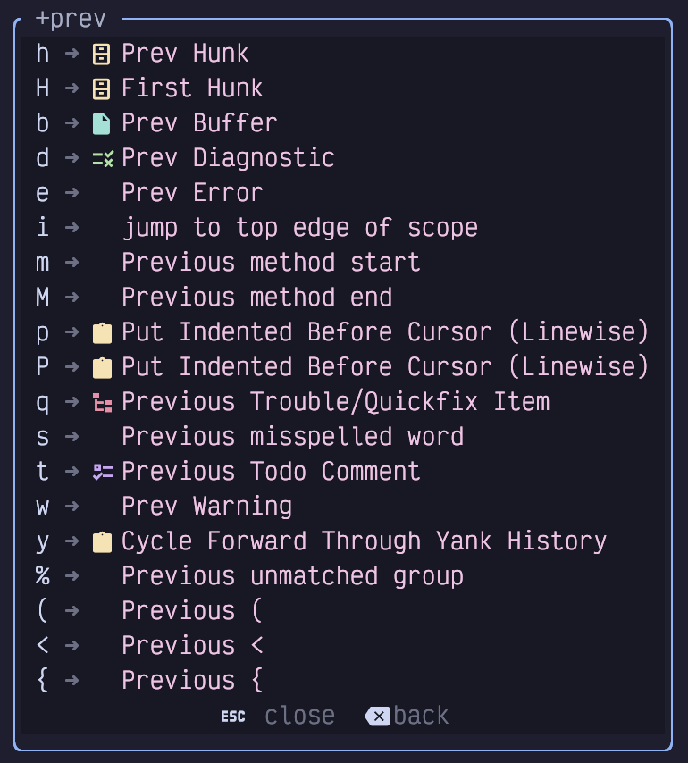Click the checklist icon beside Previous Todo Comment
Image resolution: width=688 pixels, height=763 pixels.
pyautogui.click(x=103, y=472)
